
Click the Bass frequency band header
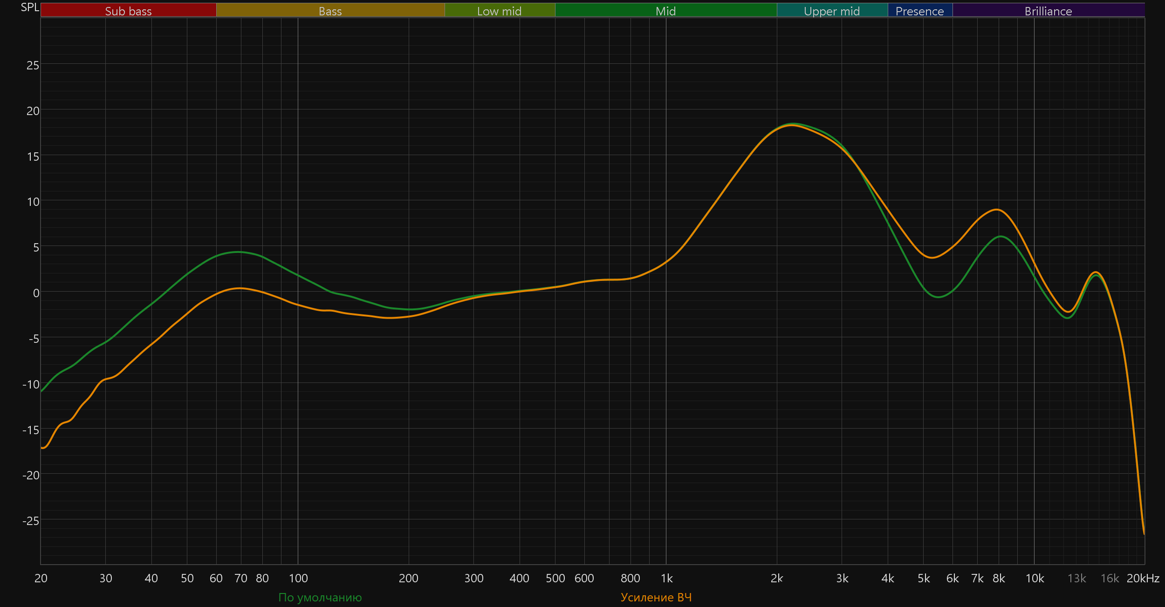click(330, 11)
